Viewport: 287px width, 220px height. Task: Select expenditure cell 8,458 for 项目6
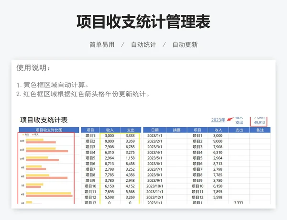click(x=130, y=164)
